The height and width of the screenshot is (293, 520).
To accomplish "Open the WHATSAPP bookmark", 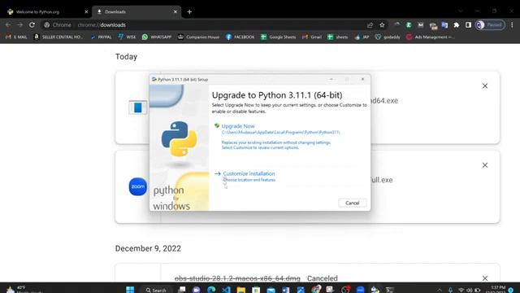I will click(x=157, y=37).
